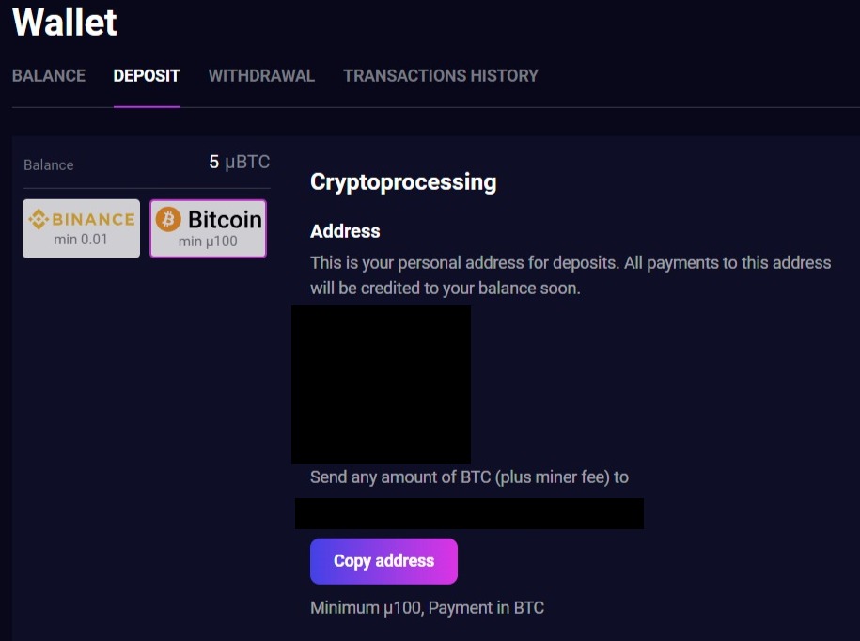Viewport: 860px width, 641px height.
Task: Click the Wallet page heading
Action: [x=65, y=22]
